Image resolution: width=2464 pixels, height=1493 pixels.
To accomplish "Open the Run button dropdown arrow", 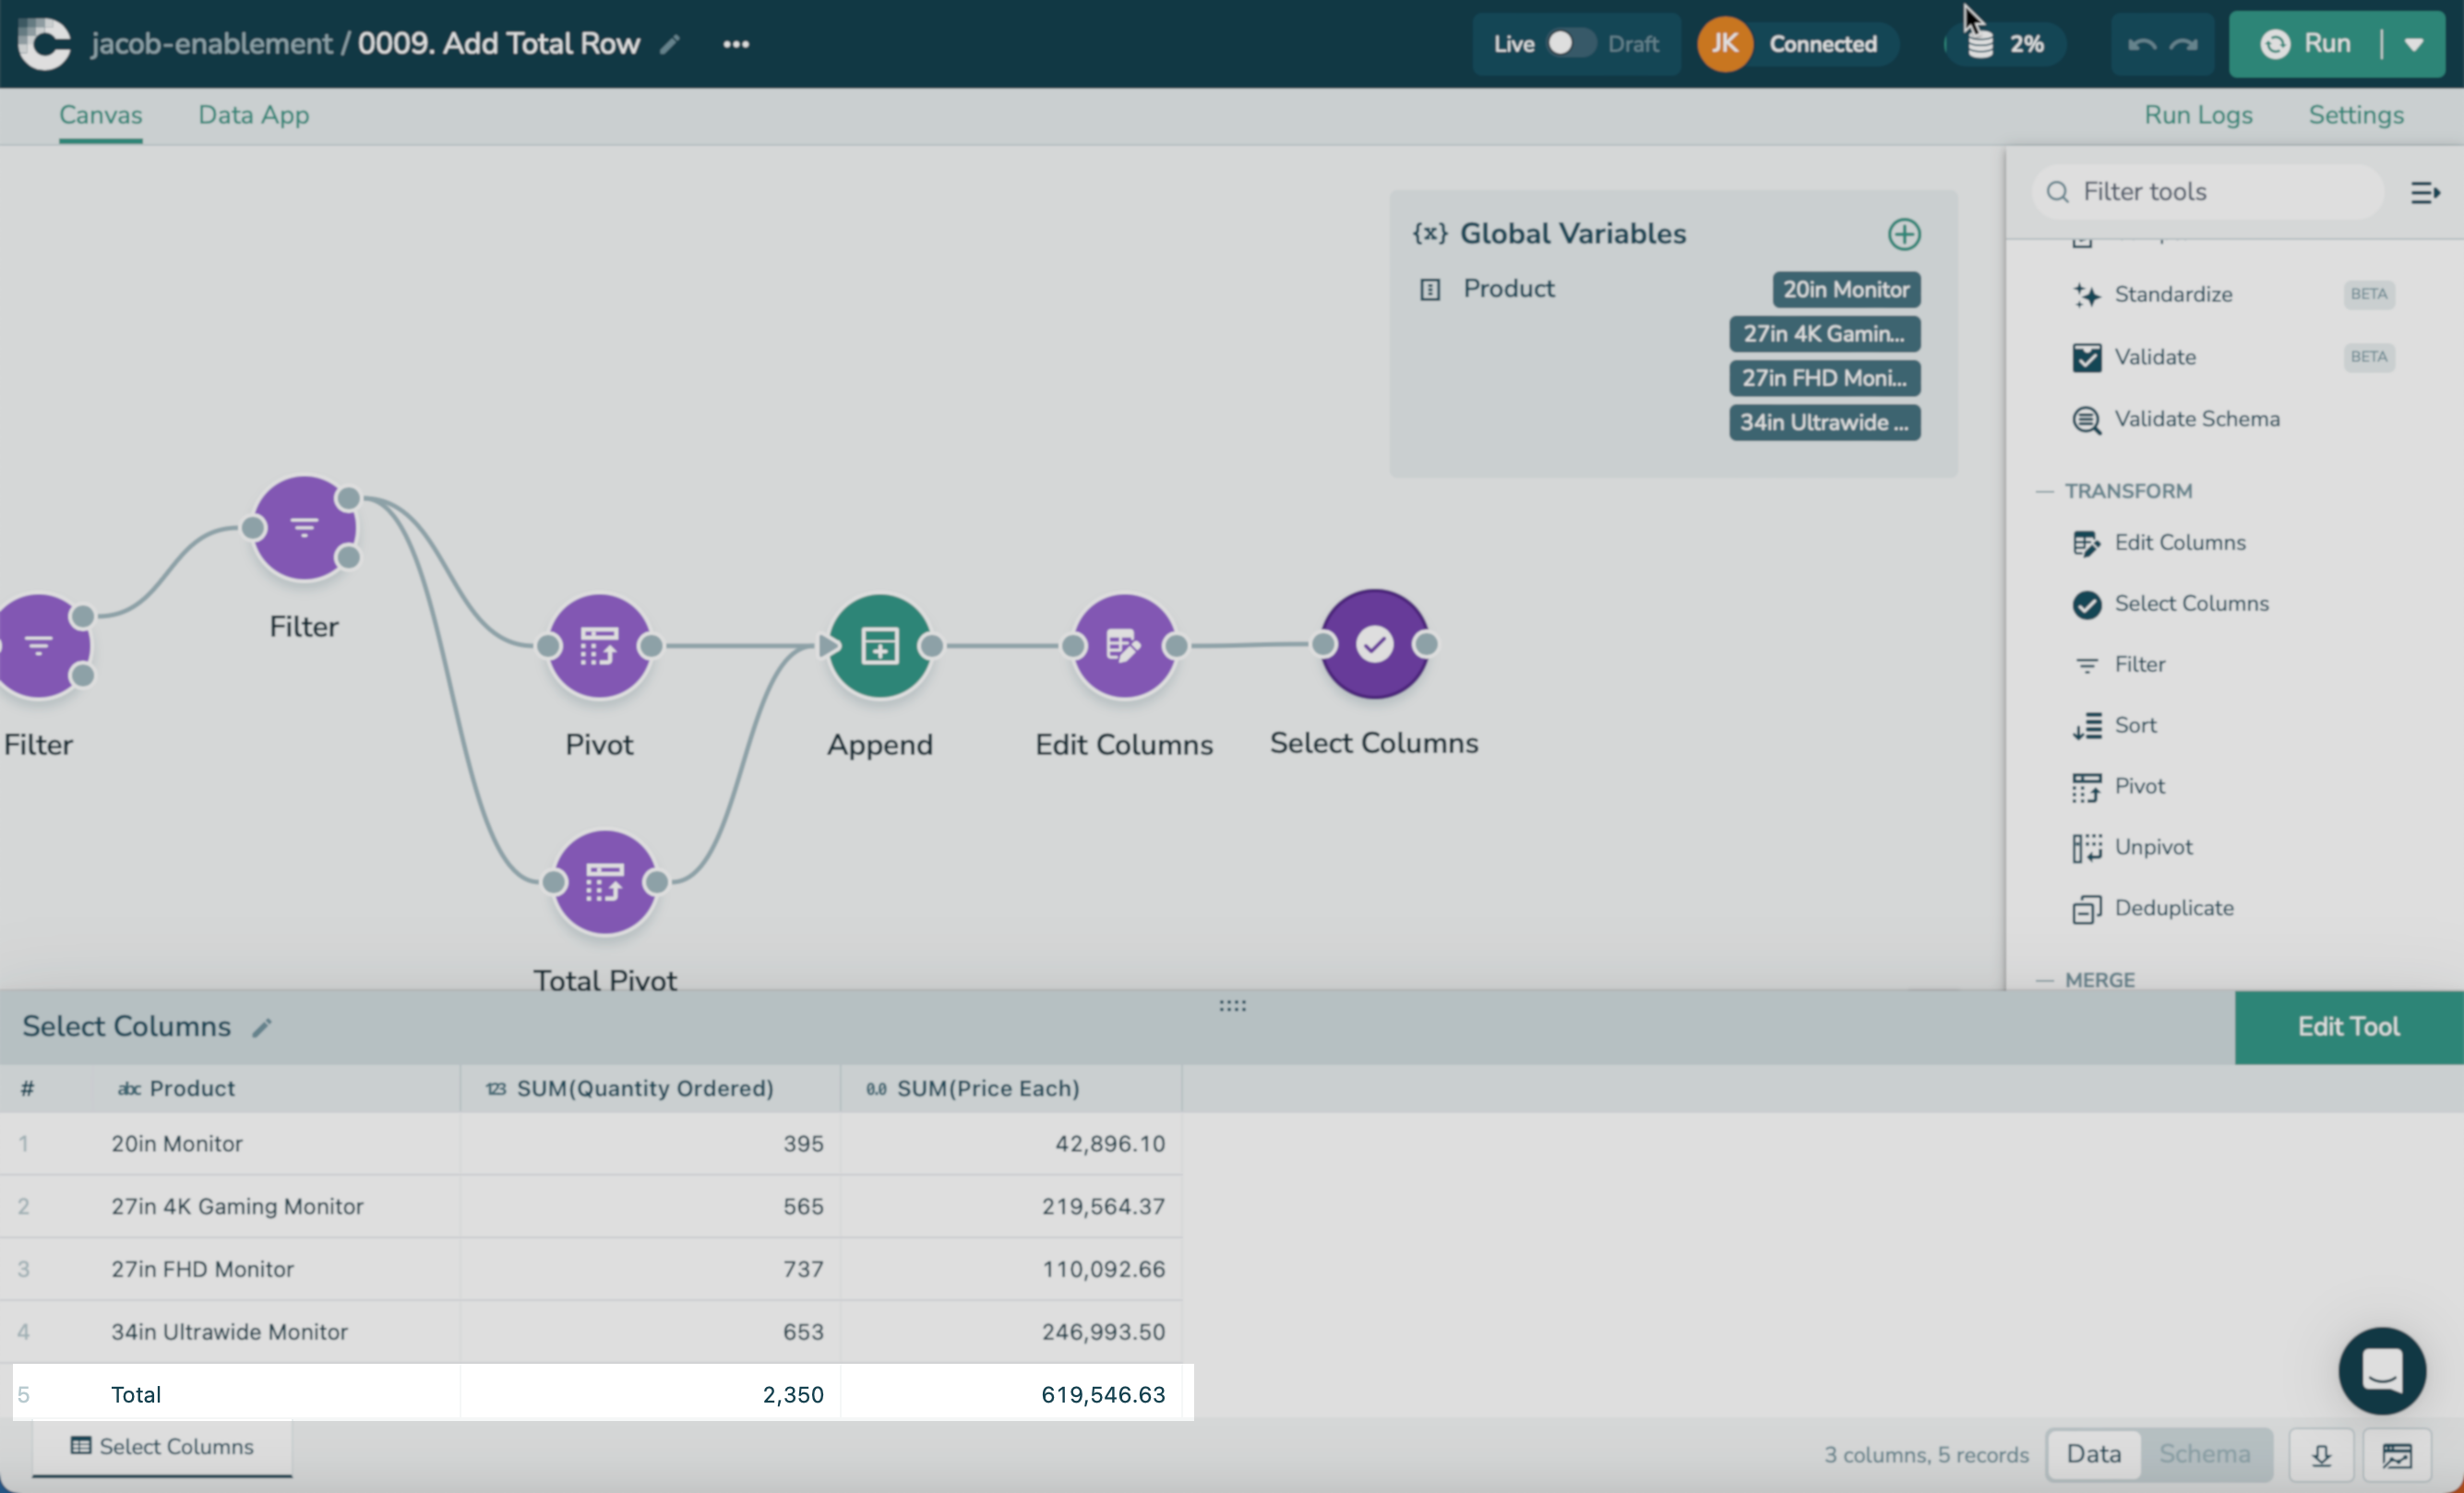I will [2413, 44].
